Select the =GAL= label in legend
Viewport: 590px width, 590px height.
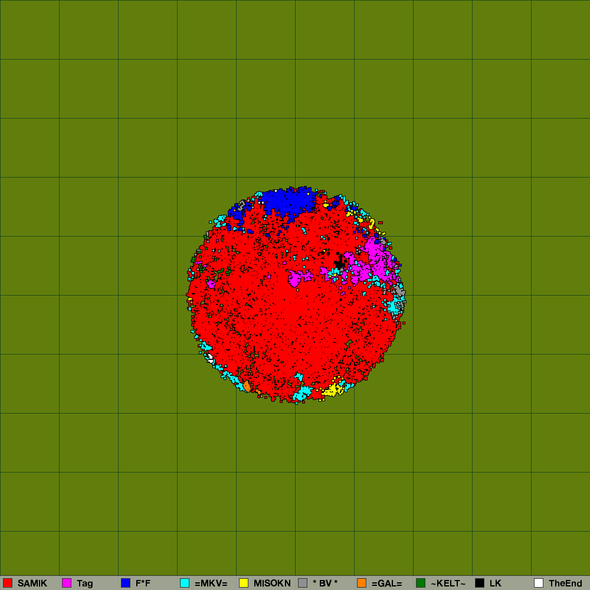click(x=387, y=584)
